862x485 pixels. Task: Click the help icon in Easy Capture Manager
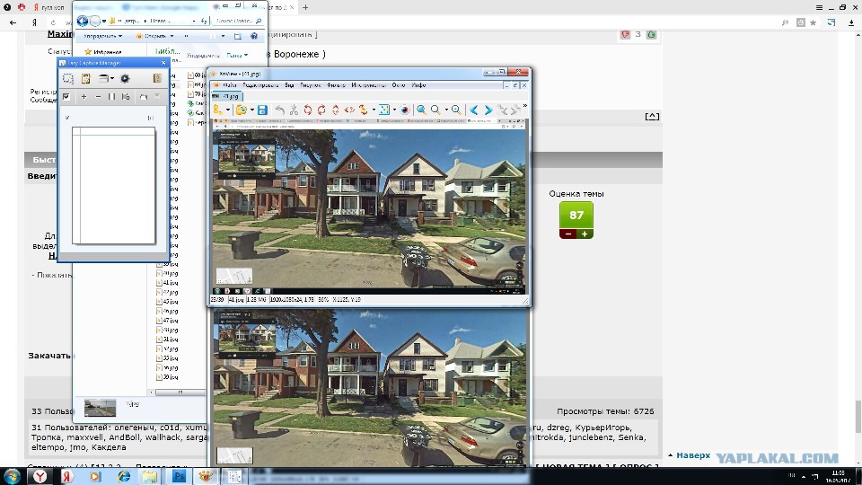[x=157, y=79]
